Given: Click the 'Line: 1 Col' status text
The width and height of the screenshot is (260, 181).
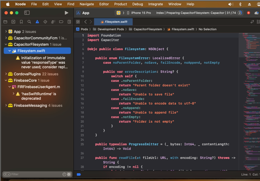Looking at the screenshot, I should click(x=250, y=174).
